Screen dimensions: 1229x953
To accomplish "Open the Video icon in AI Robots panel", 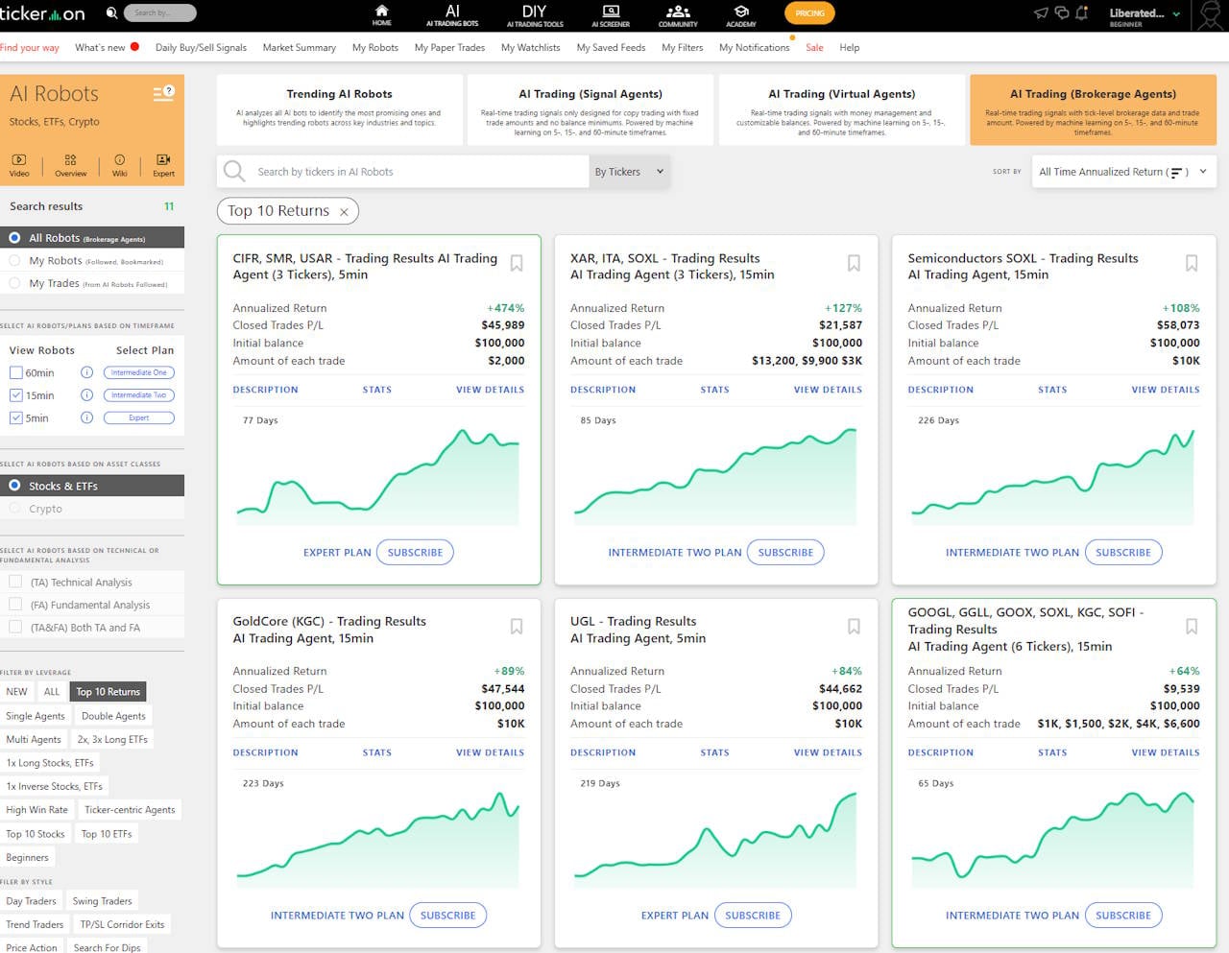I will pyautogui.click(x=19, y=165).
